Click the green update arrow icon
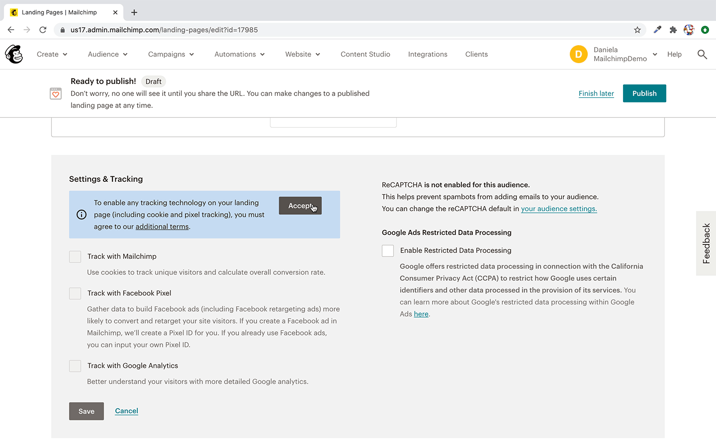This screenshot has height=447, width=716. (705, 30)
